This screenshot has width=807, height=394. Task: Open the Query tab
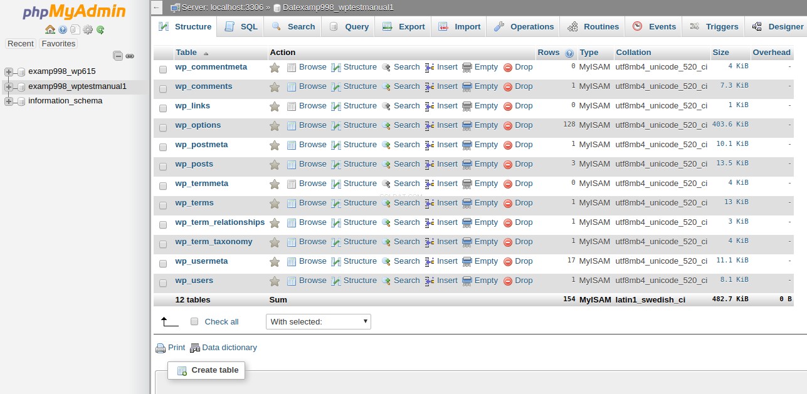349,27
